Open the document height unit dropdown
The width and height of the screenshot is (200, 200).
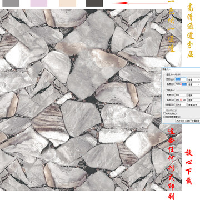tap(194, 100)
